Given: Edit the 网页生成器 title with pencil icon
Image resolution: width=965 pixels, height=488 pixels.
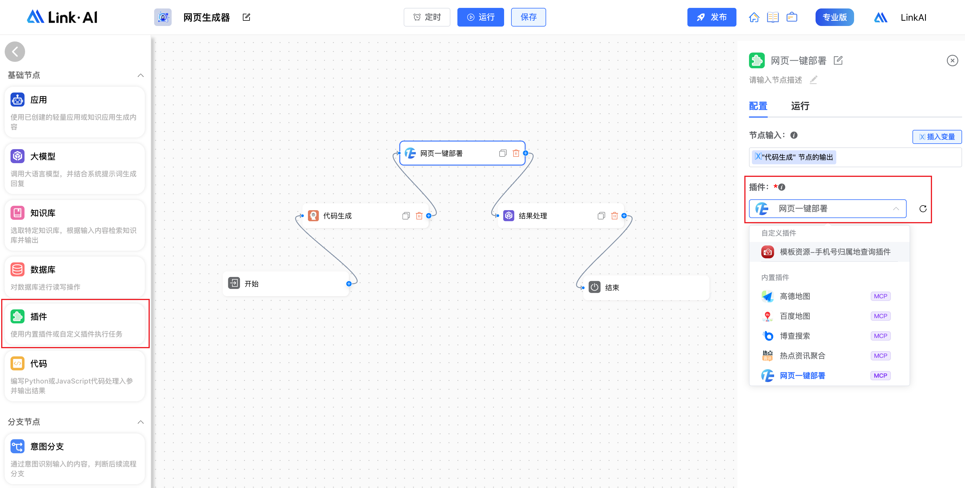Looking at the screenshot, I should coord(246,17).
